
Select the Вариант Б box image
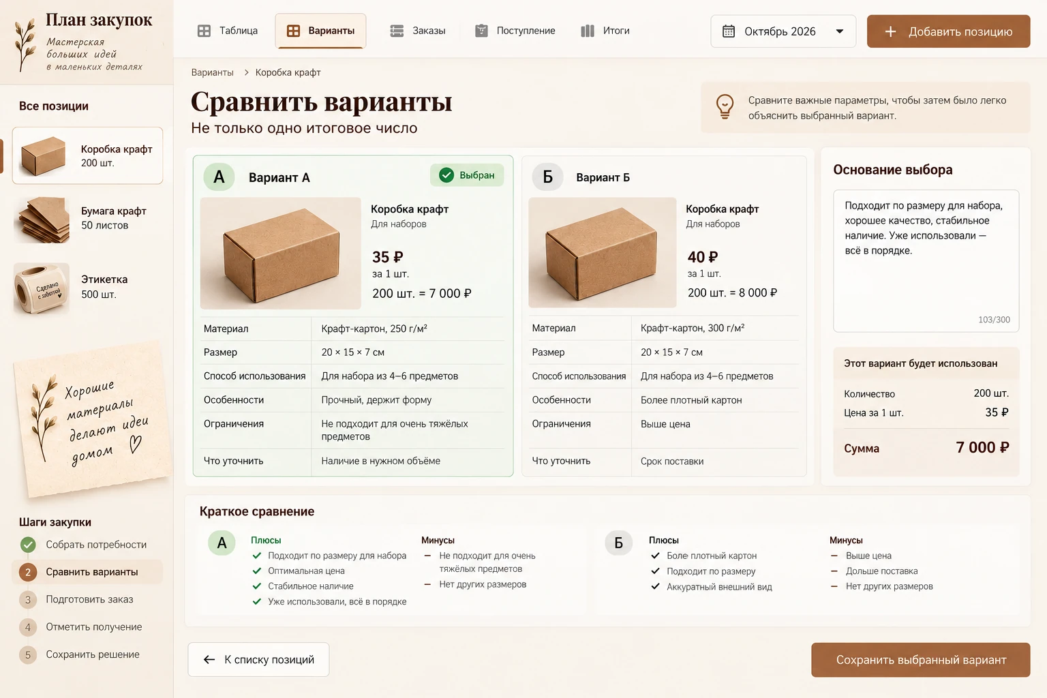[603, 253]
